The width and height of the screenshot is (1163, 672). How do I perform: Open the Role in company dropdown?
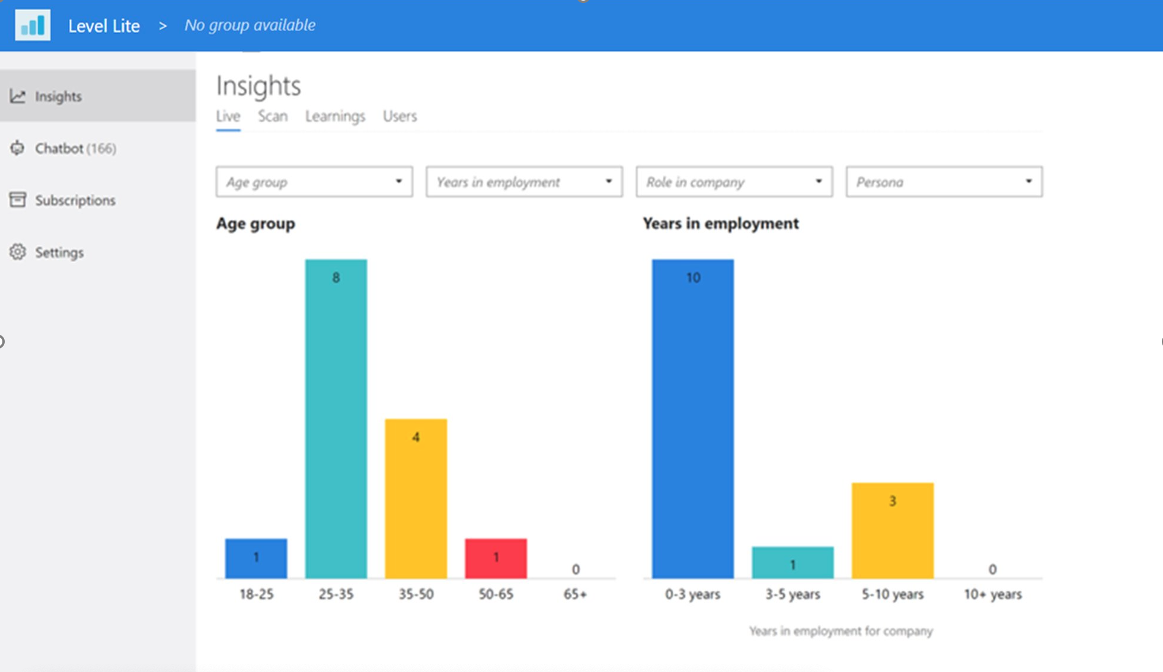point(734,181)
